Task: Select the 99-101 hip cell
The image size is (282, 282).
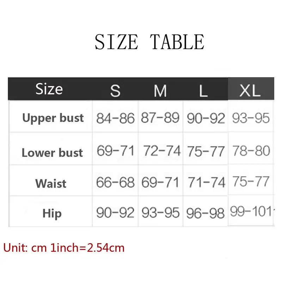Action: [251, 211]
